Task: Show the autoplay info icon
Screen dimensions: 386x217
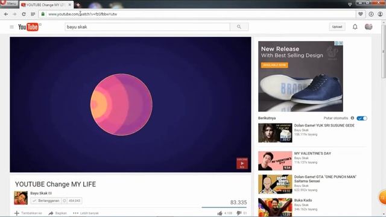Action: (352, 118)
